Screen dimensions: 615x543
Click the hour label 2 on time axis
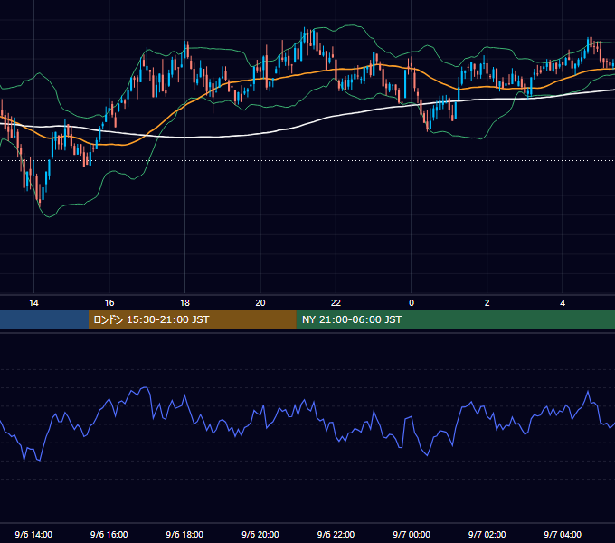coord(487,303)
